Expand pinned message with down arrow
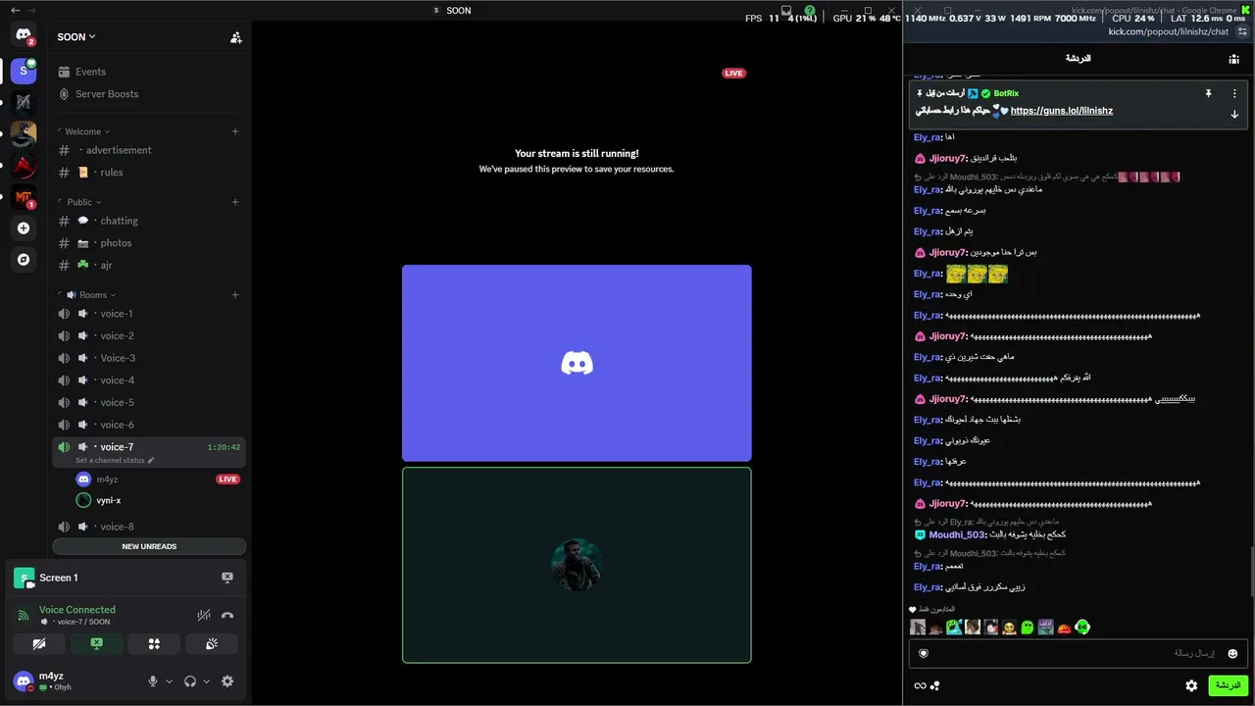Screen dimensions: 1255x706 [x=1234, y=115]
